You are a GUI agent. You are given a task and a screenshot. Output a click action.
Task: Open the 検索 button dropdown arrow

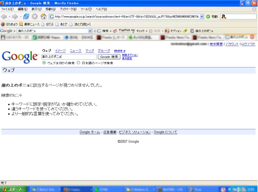point(111,31)
